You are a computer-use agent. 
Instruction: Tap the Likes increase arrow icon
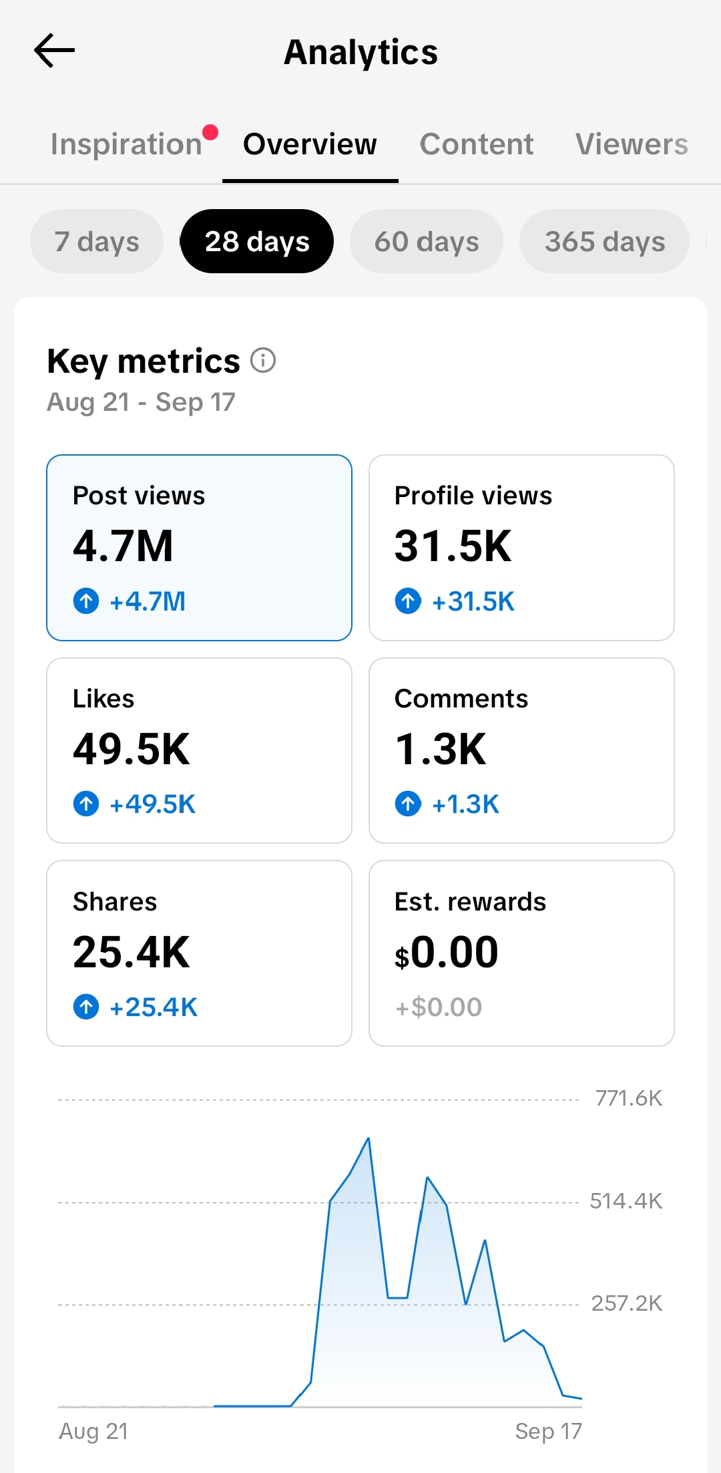click(x=86, y=804)
